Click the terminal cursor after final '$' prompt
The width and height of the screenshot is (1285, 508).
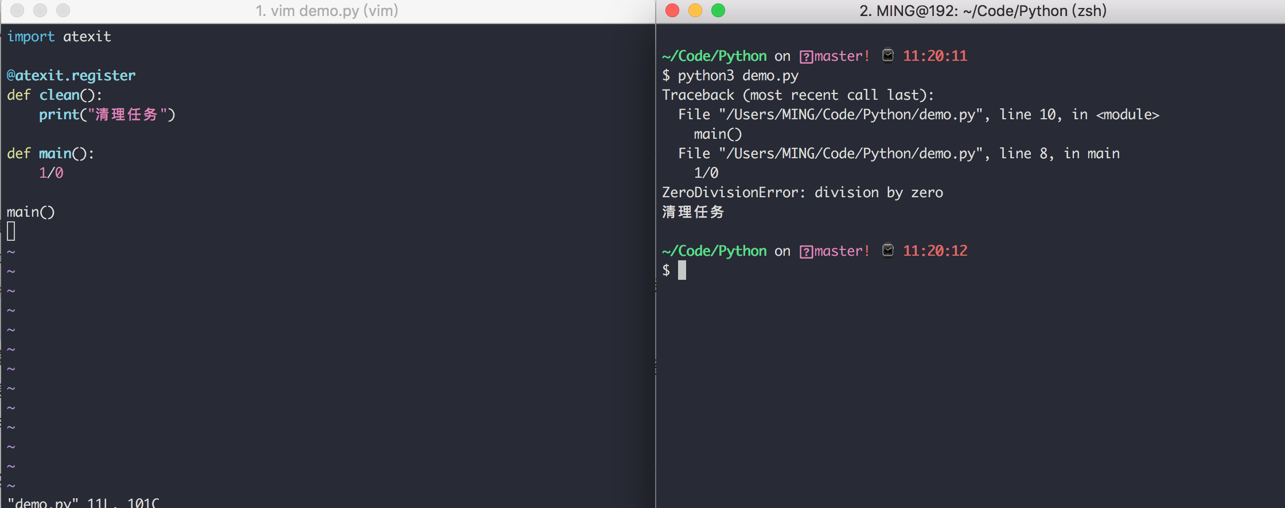(682, 270)
